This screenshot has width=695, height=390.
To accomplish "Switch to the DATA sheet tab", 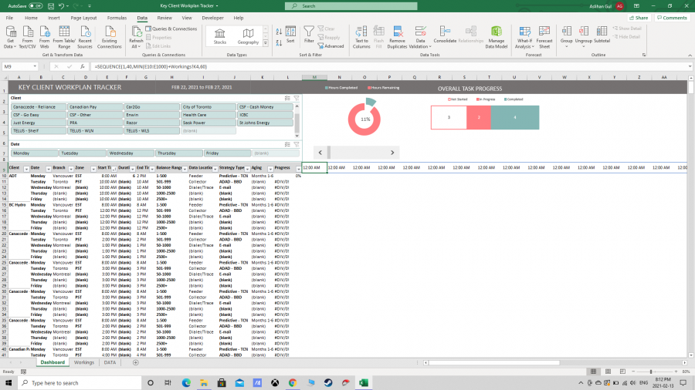I will pos(110,362).
